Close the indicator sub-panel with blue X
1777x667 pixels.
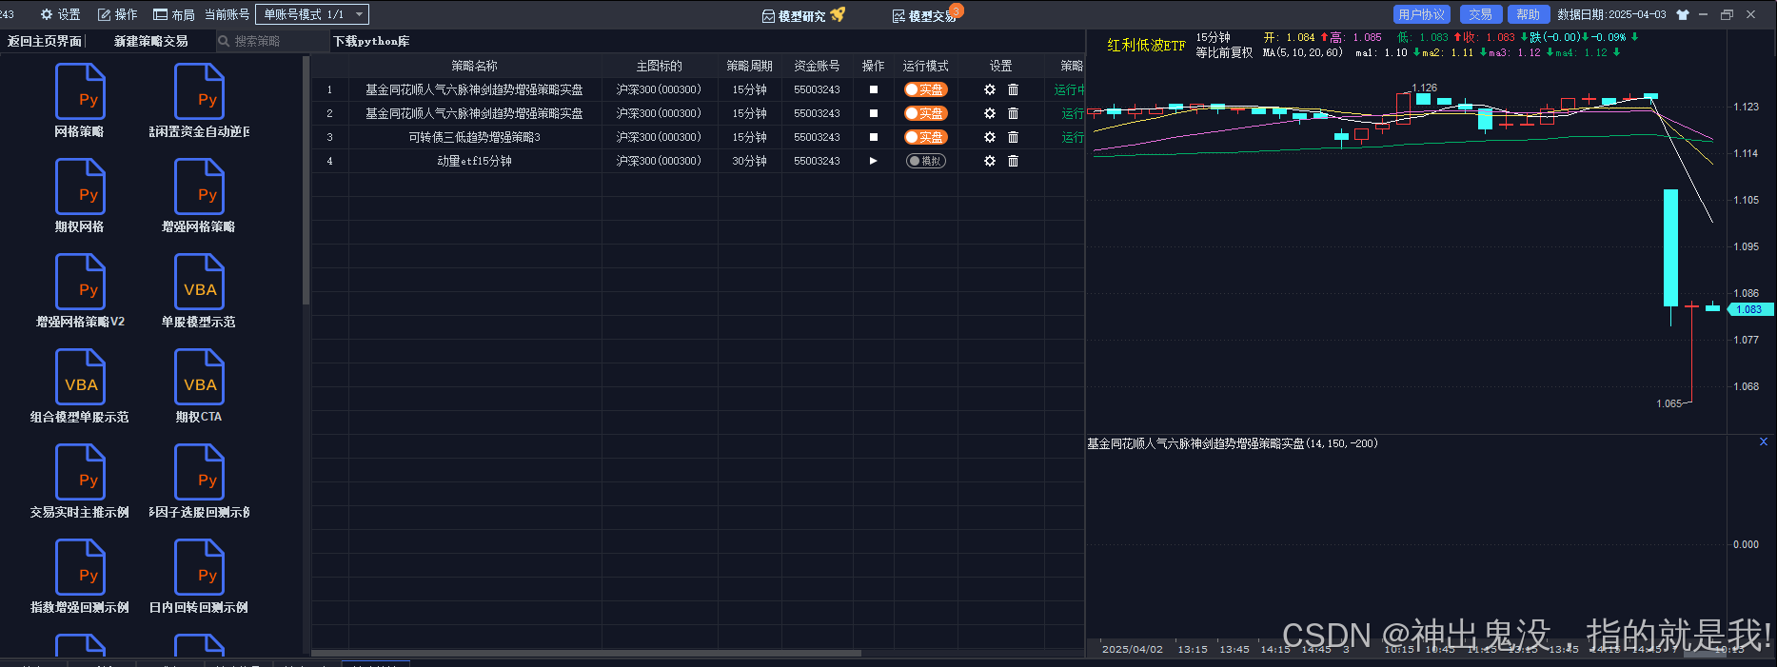click(1764, 441)
